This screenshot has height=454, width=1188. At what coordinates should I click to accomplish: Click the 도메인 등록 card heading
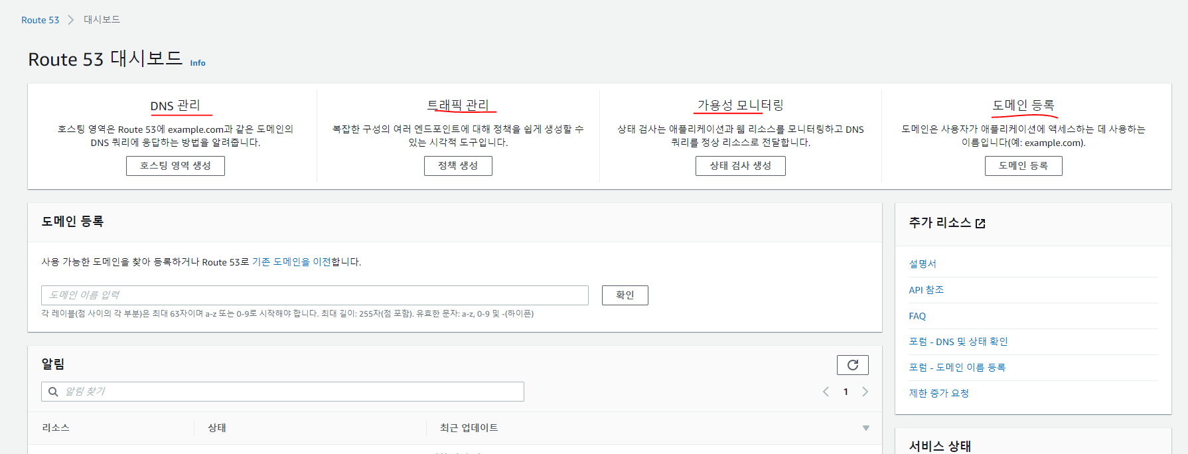[1023, 106]
